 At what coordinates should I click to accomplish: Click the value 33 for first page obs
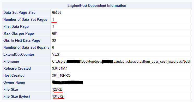tap(54, 41)
